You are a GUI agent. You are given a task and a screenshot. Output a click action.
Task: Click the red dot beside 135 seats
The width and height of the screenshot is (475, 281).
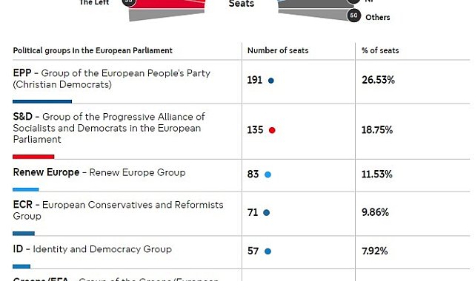click(x=272, y=130)
